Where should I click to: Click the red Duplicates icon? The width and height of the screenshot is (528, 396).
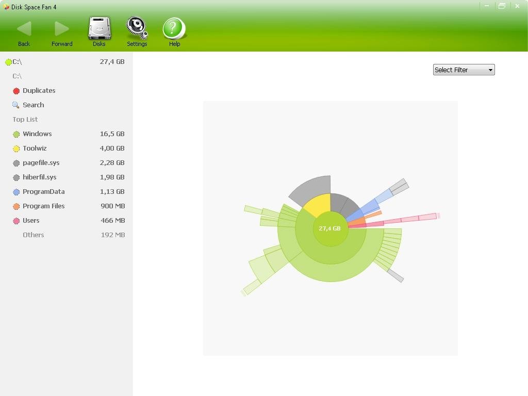(x=16, y=91)
